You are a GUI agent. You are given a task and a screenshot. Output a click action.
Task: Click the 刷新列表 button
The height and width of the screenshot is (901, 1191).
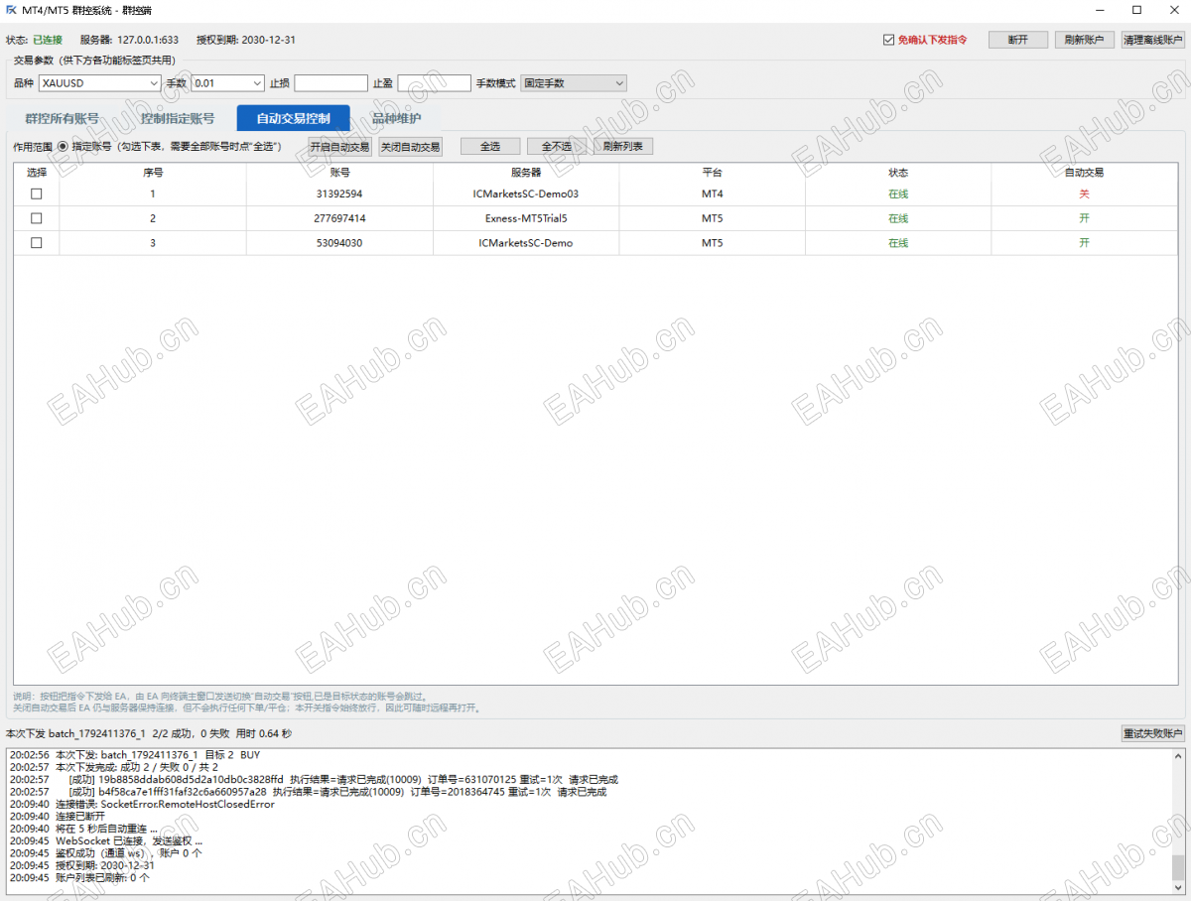click(622, 147)
